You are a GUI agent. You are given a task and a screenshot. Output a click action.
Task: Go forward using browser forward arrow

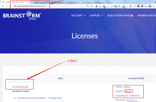click(6, 6)
